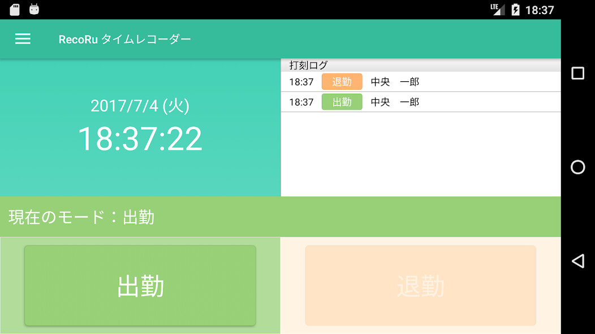Tap the Android debug notification icon
The height and width of the screenshot is (334, 595).
tap(34, 9)
